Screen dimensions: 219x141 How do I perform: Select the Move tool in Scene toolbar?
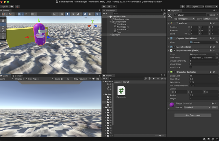tap(3, 24)
